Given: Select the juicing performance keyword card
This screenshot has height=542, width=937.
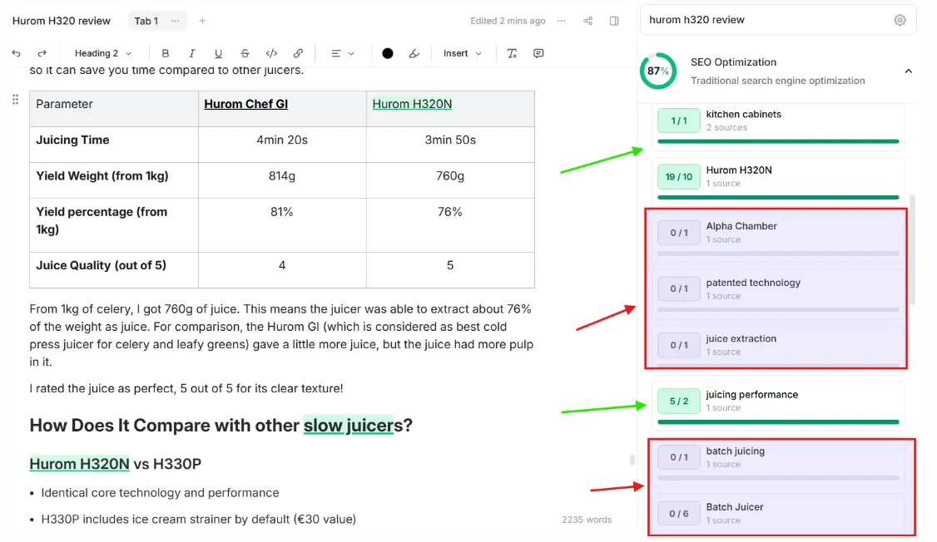Looking at the screenshot, I should [778, 406].
